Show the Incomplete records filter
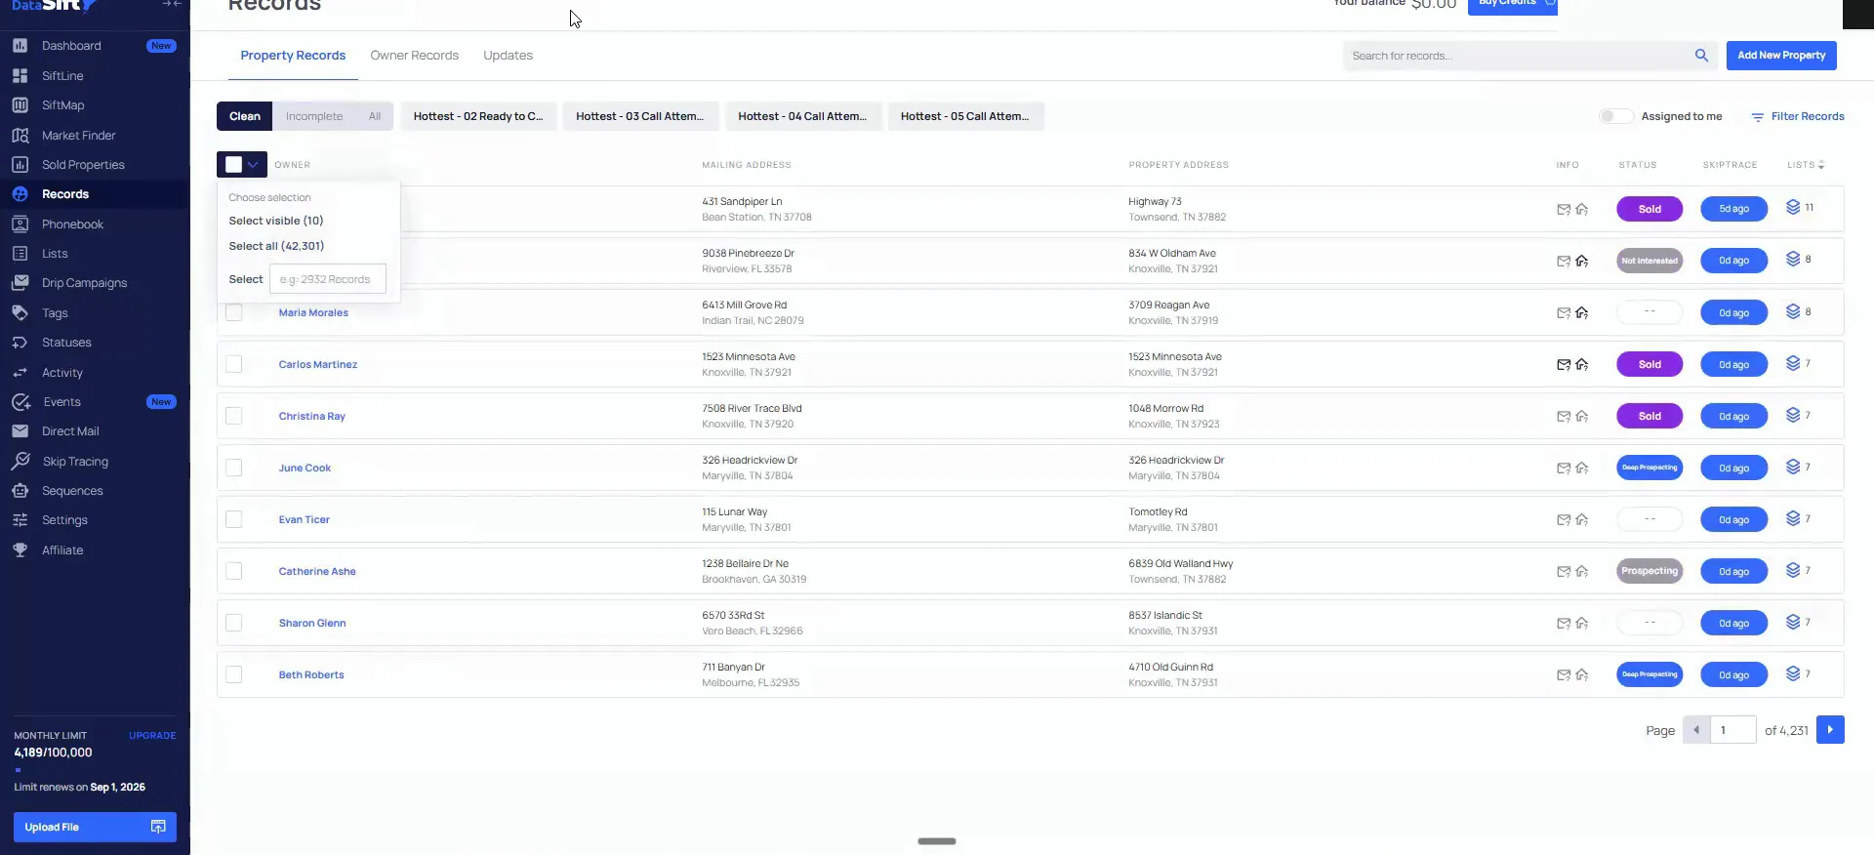The width and height of the screenshot is (1874, 855). 314,116
